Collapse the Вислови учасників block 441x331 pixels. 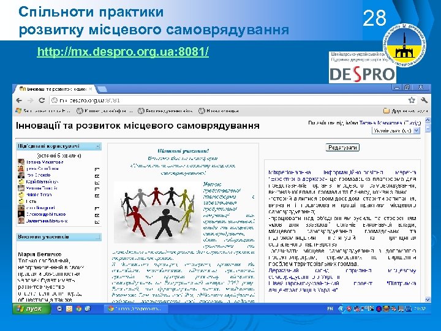point(97,237)
